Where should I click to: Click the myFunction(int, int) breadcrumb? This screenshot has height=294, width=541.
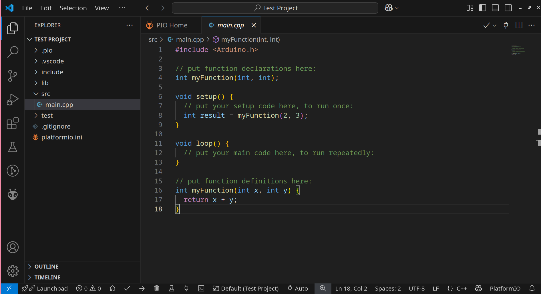(x=246, y=39)
